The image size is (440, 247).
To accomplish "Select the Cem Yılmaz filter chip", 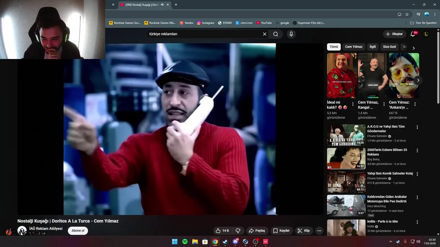I will point(354,47).
